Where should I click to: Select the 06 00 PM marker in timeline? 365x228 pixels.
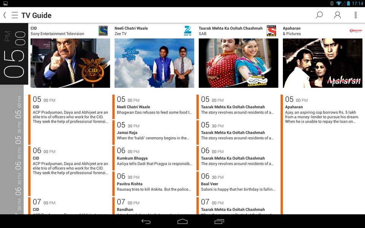pos(18,159)
